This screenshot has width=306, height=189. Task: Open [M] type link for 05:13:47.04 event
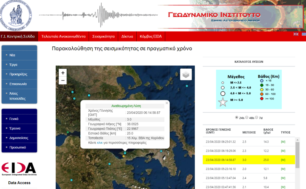point(283,178)
